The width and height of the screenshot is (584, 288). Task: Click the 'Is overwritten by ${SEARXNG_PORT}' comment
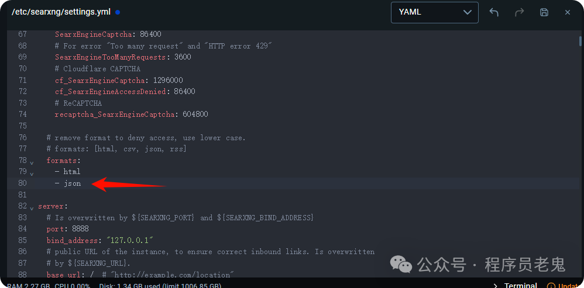[180, 217]
